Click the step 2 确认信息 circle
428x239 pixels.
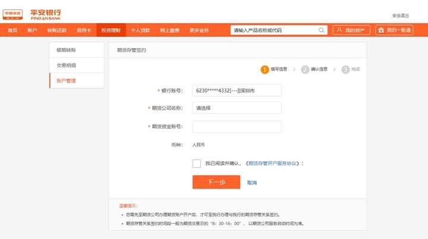(x=305, y=69)
